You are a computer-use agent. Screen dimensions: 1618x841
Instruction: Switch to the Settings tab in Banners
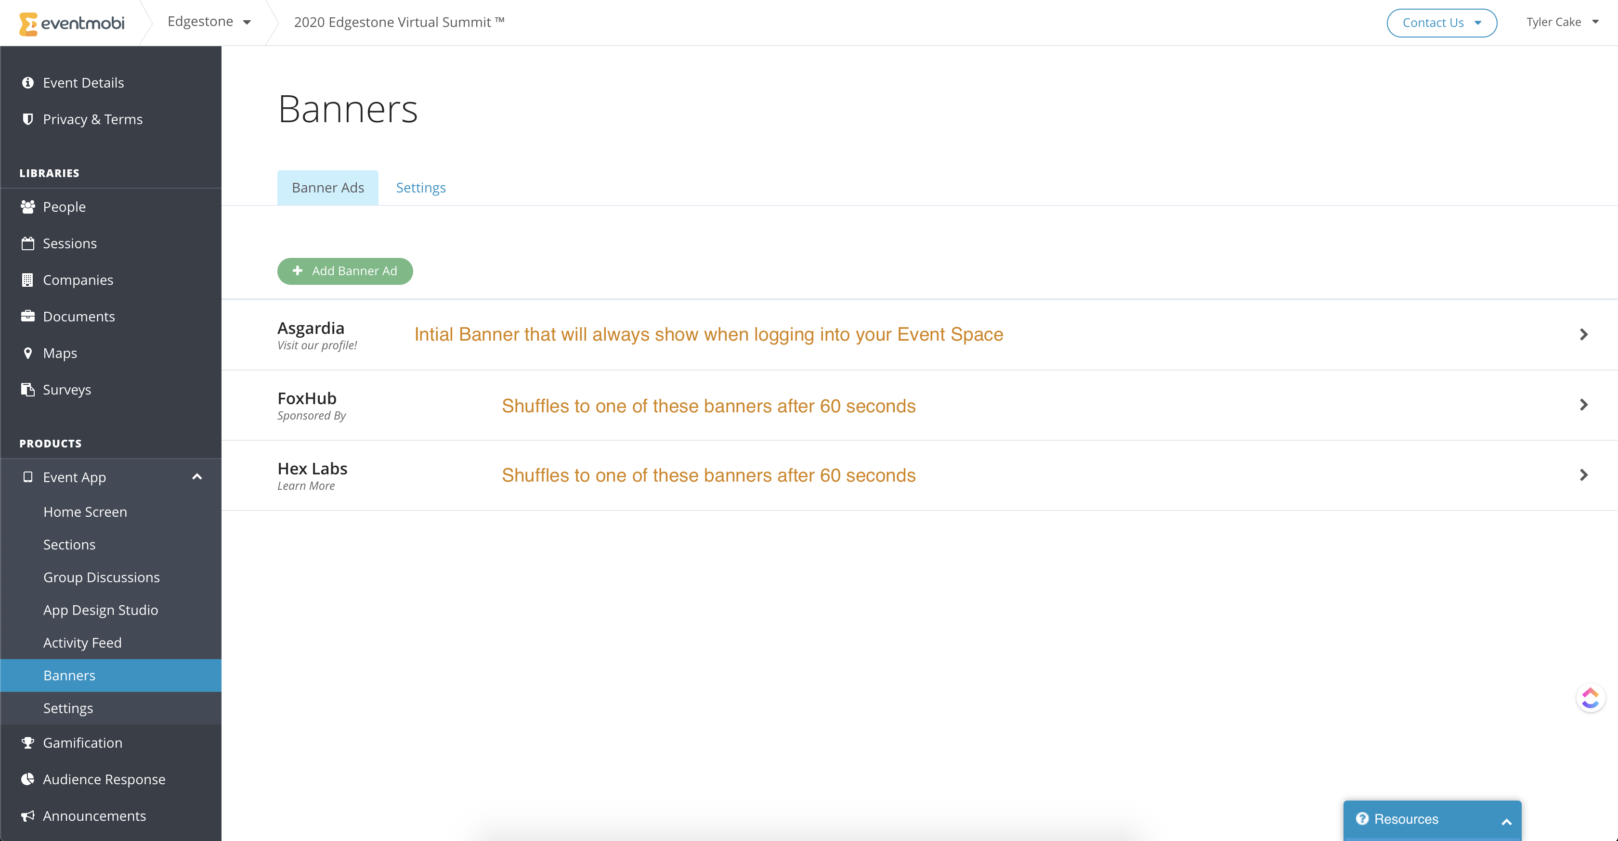click(421, 188)
